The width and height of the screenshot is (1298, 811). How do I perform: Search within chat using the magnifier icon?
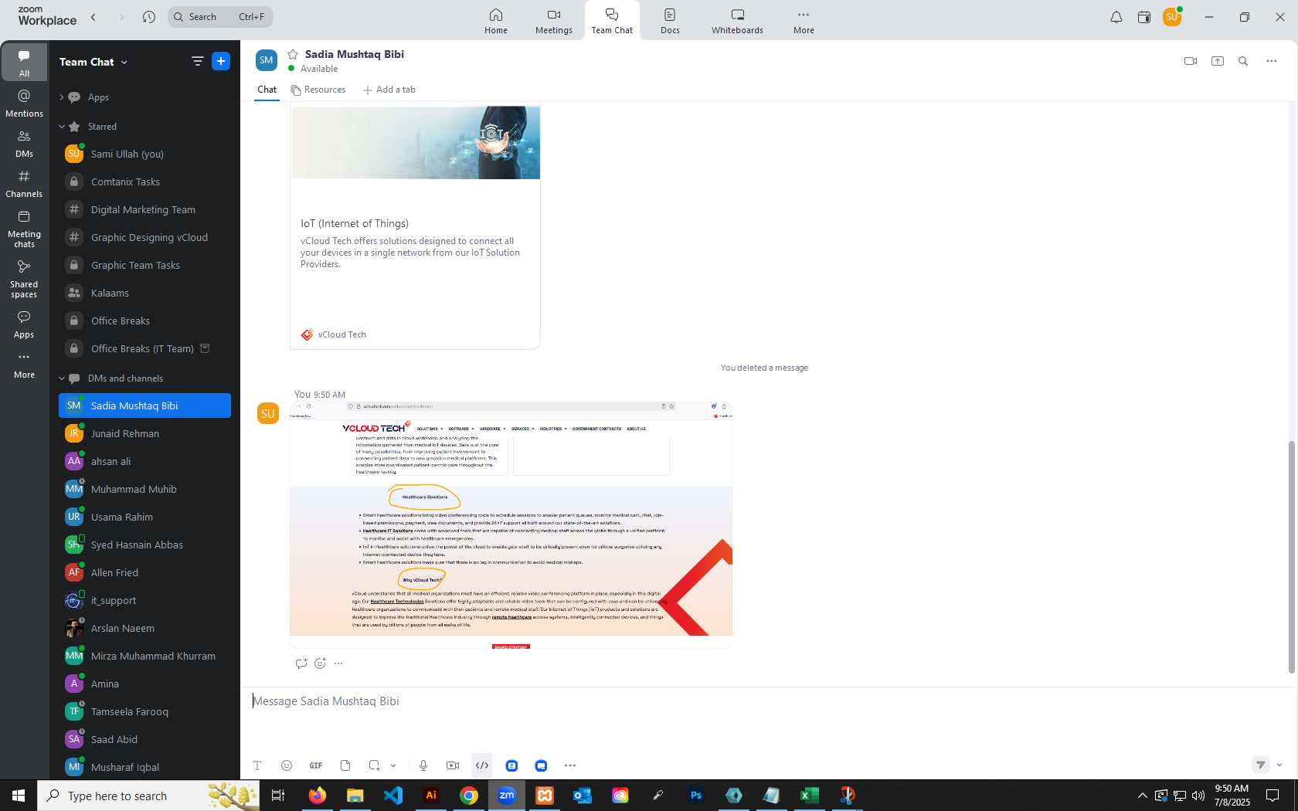point(1243,61)
